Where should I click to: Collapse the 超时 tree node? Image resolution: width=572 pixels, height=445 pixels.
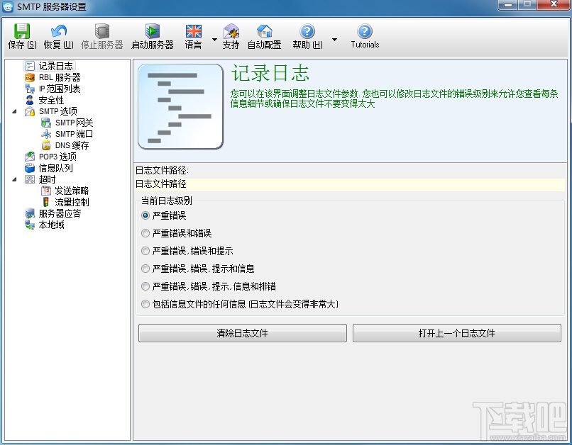(15, 179)
